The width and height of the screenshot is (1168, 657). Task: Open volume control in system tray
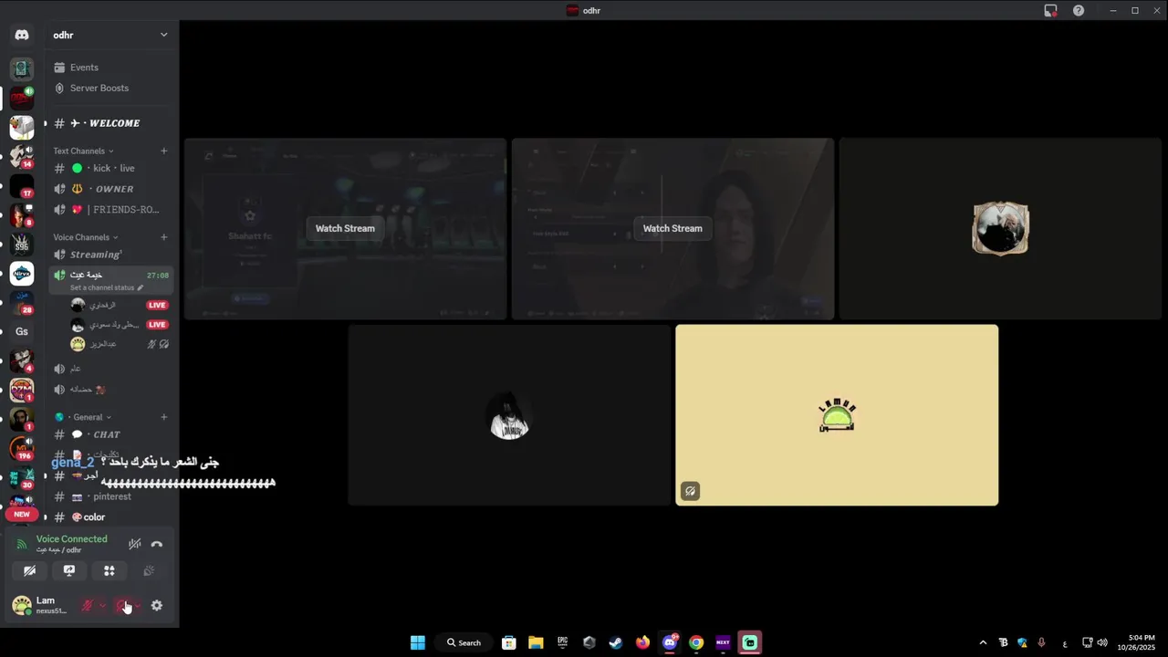click(x=1102, y=642)
